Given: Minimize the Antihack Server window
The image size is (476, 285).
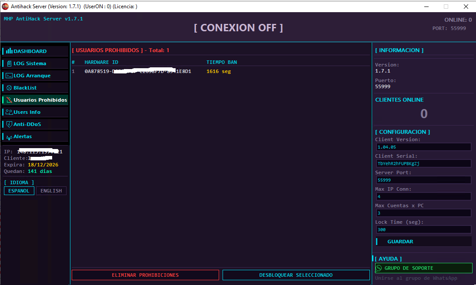Looking at the screenshot, I should point(426,7).
